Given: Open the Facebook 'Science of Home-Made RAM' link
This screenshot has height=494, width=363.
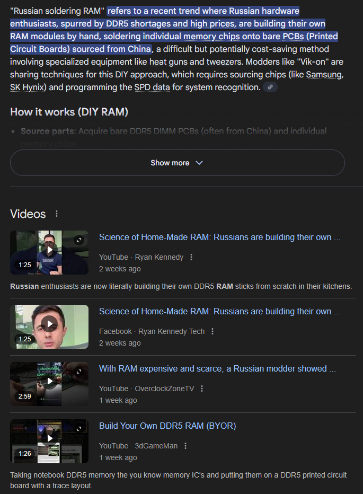Looking at the screenshot, I should pyautogui.click(x=220, y=311).
